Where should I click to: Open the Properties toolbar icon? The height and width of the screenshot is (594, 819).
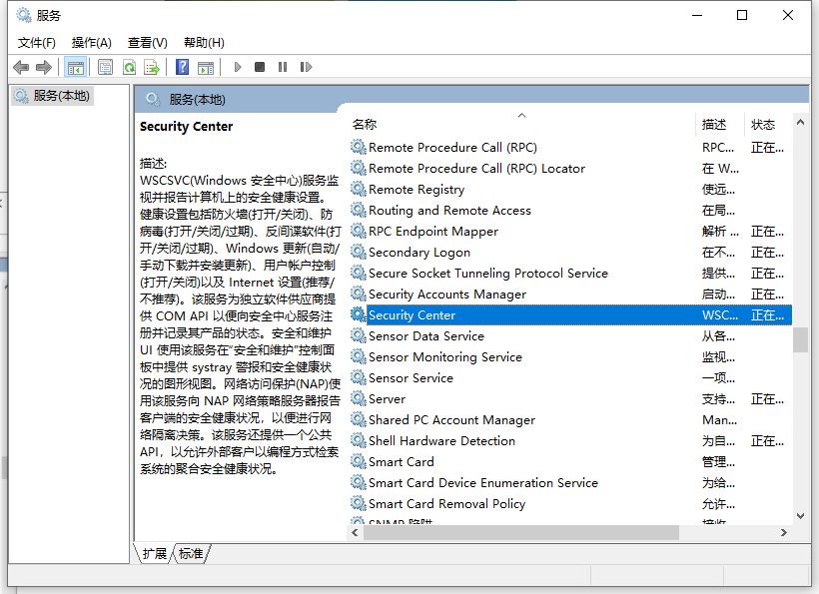105,66
